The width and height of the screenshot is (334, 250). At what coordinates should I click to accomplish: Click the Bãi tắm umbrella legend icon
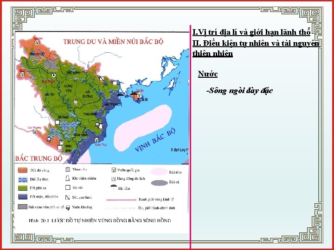click(x=114, y=188)
